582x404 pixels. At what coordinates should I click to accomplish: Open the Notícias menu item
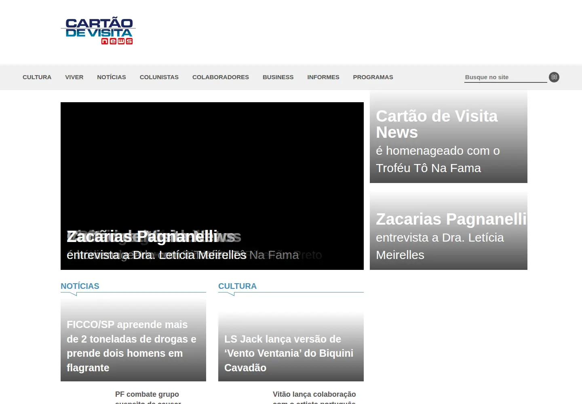[112, 77]
